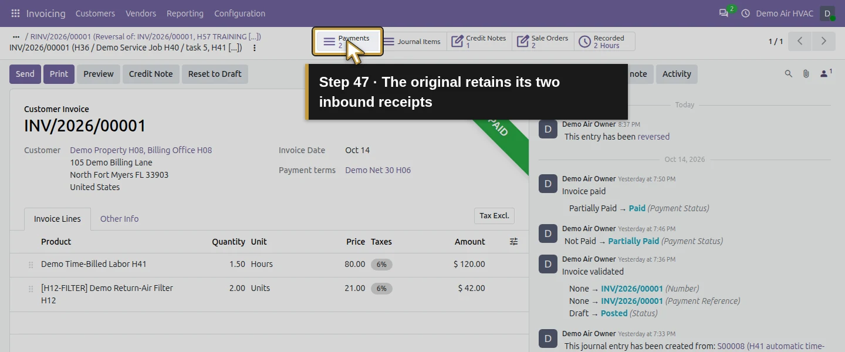The height and width of the screenshot is (352, 845).
Task: Click the Credit Note button
Action: 151,74
